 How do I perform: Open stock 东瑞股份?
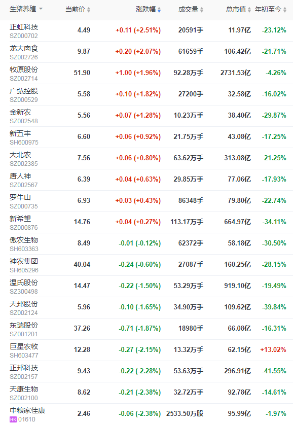[24, 325]
